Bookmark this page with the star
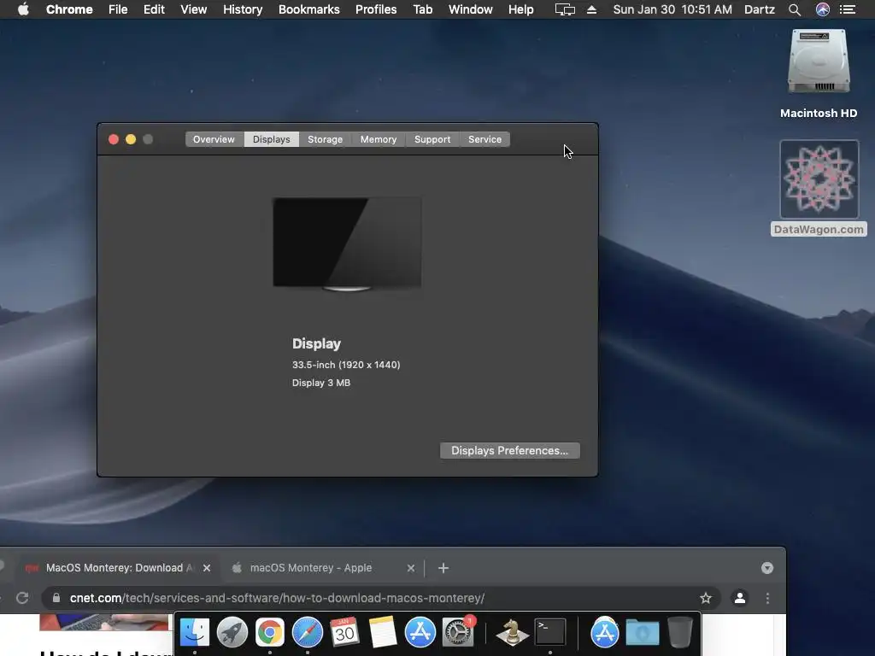 (706, 598)
